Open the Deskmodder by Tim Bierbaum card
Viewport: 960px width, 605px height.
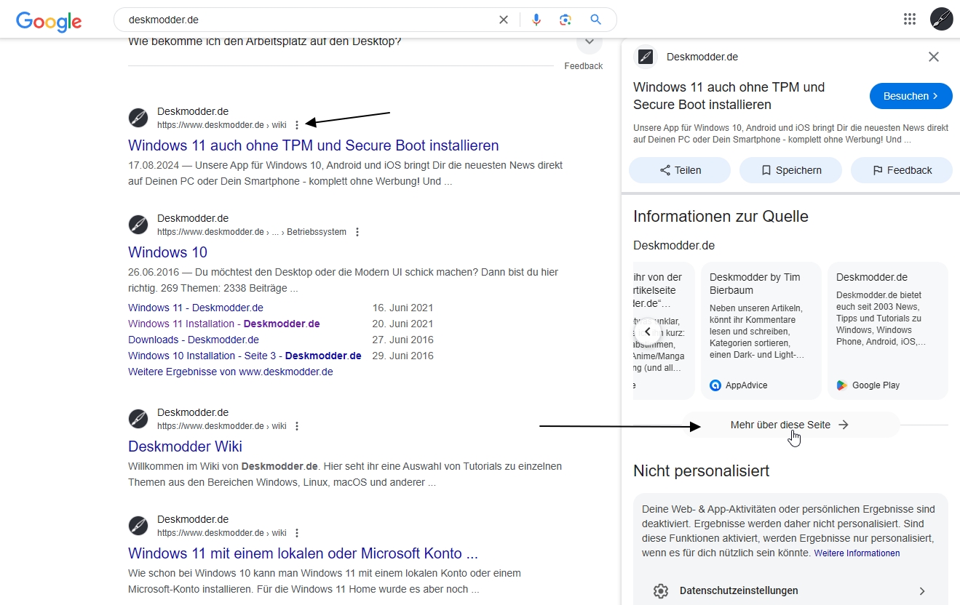point(761,331)
